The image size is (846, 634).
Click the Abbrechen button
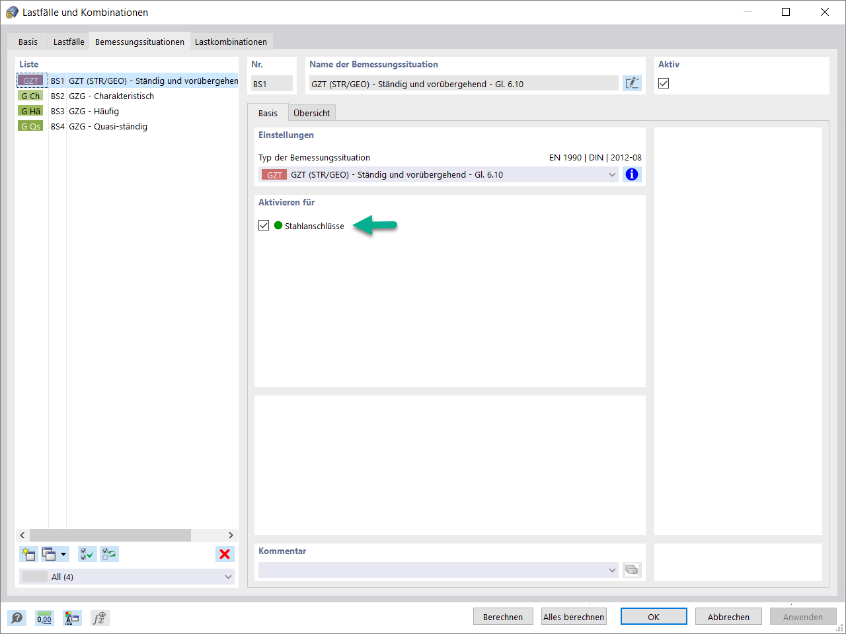[x=728, y=617]
